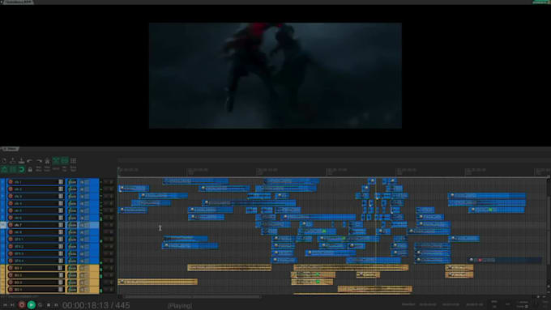The width and height of the screenshot is (551, 310).
Task: Click the Redo arrow in the toolbar
Action: [39, 161]
